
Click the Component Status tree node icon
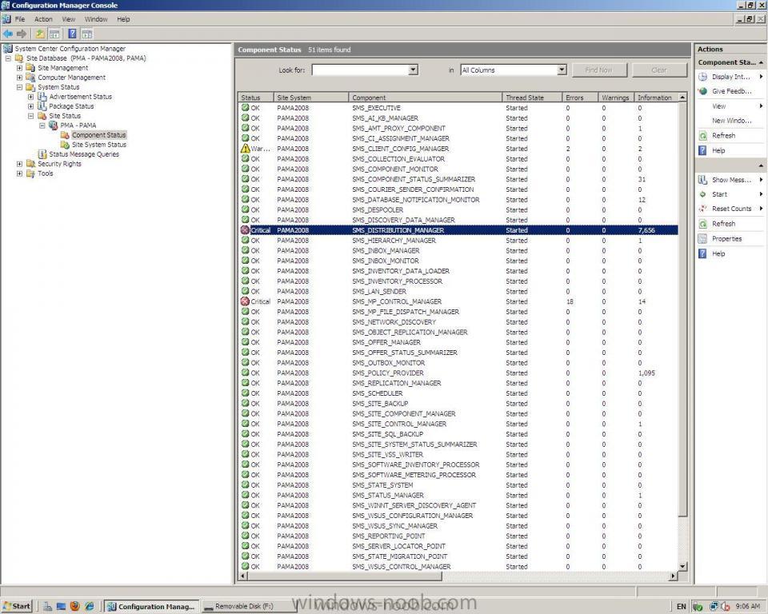(x=65, y=135)
